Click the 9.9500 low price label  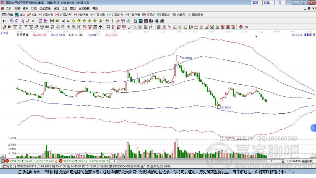[227, 107]
